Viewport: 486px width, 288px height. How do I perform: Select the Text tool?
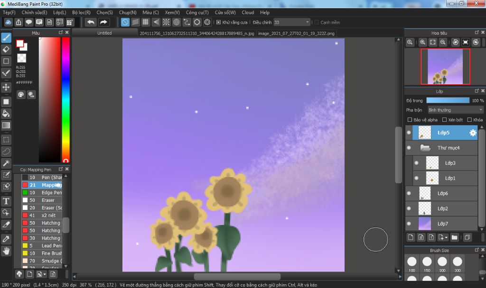(x=6, y=201)
